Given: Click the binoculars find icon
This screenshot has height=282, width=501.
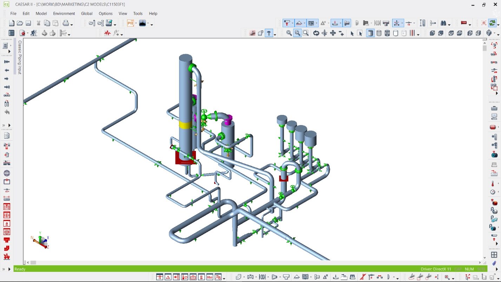Looking at the screenshot, I should [x=443, y=23].
